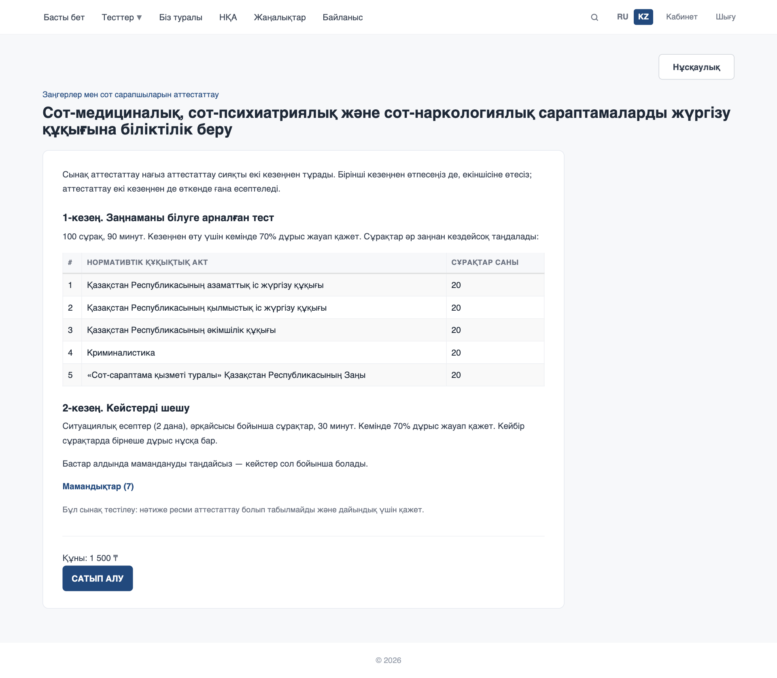The image size is (777, 678).
Task: Open the НҚА menu item
Action: point(228,17)
